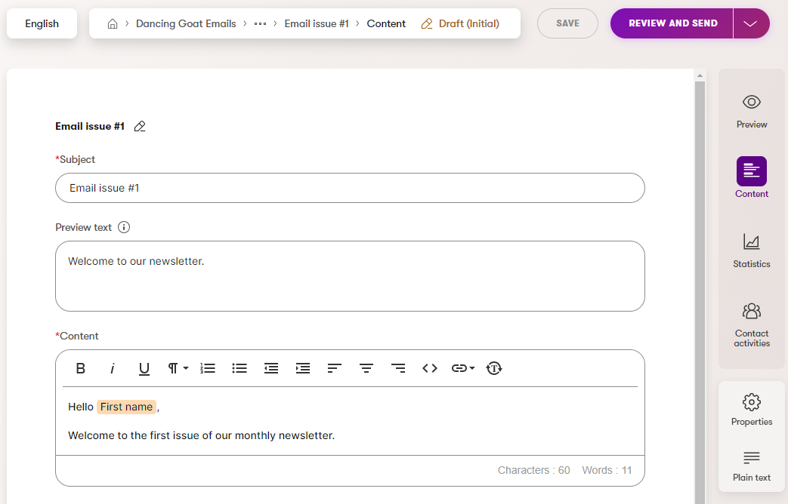This screenshot has height=504, width=788.
Task: Open the Properties panel
Action: (x=751, y=410)
